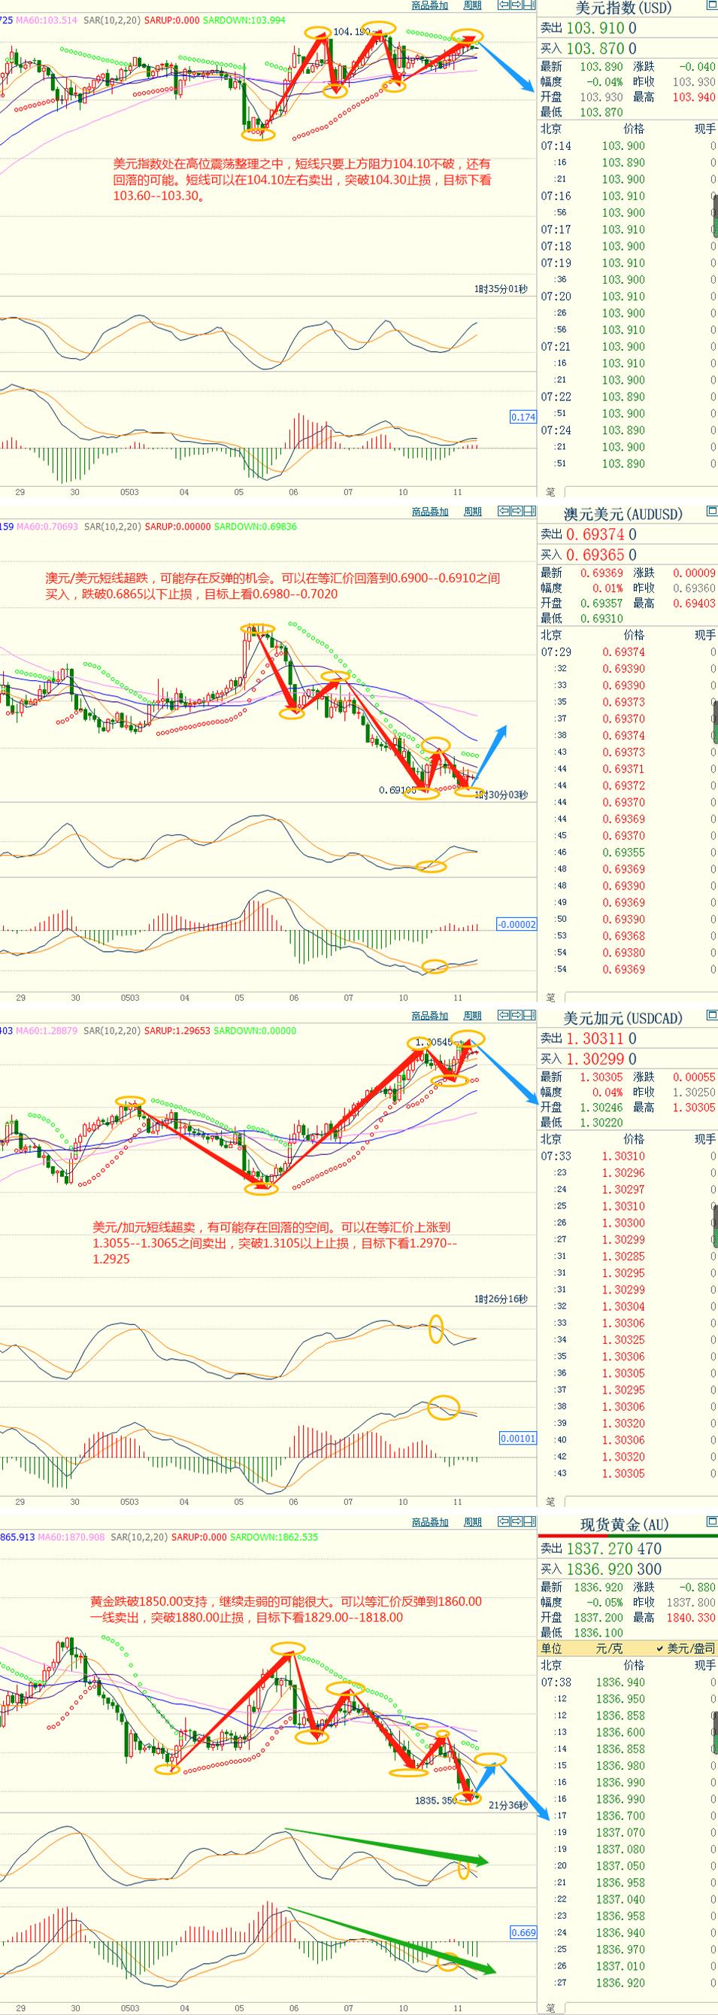Screen dimensions: 718x2015
Task: Click the 现手 column header in the gold tick list
Action: click(x=704, y=1665)
